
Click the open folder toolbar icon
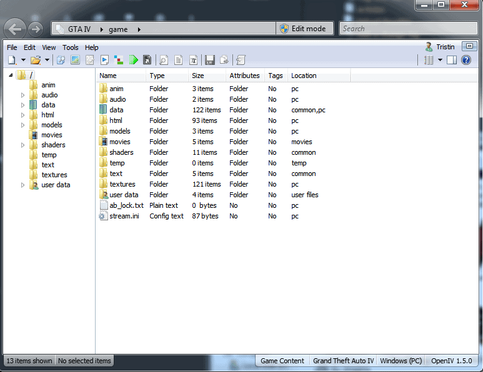[36, 60]
